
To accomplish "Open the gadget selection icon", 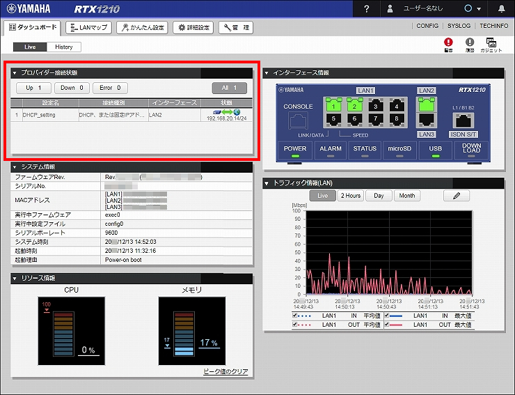I will click(491, 42).
